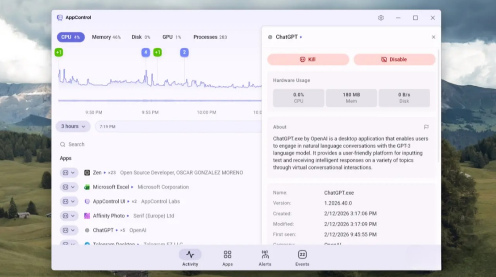Click the Affinity Photo app icon
496x277 pixels.
tap(87, 216)
